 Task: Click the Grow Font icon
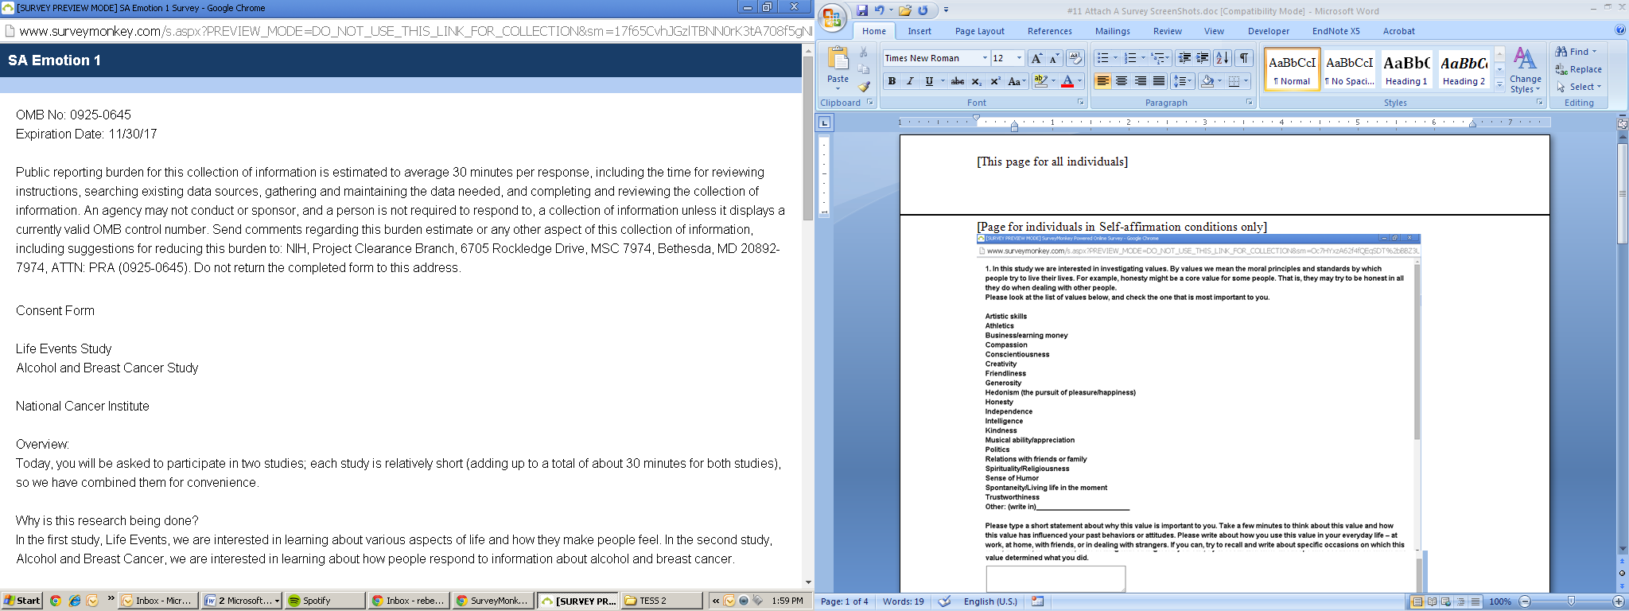(x=1036, y=58)
